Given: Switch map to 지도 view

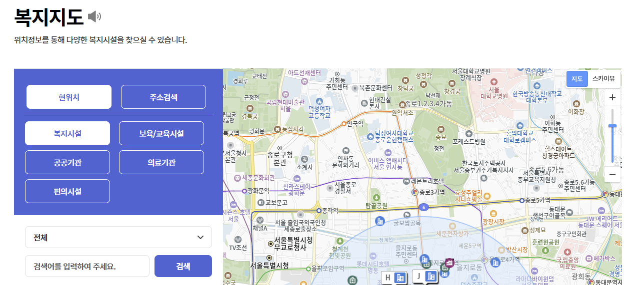Looking at the screenshot, I should [x=577, y=78].
